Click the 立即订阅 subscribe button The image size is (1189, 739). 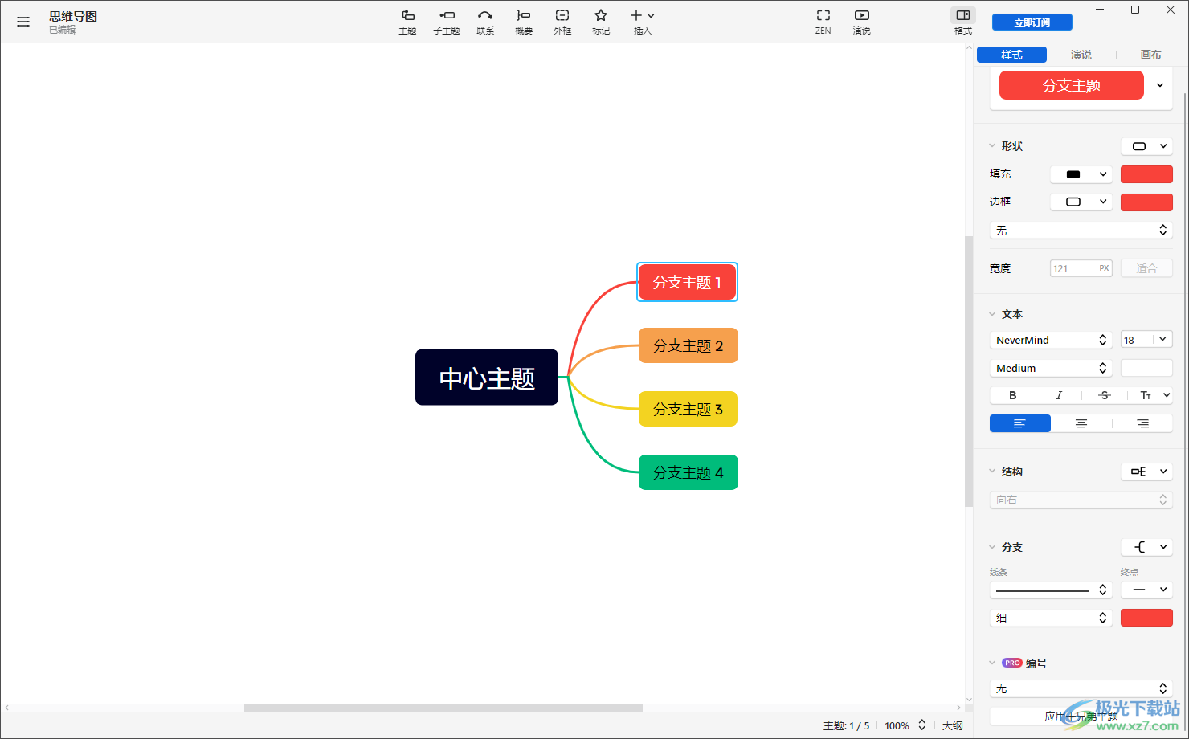(1032, 22)
